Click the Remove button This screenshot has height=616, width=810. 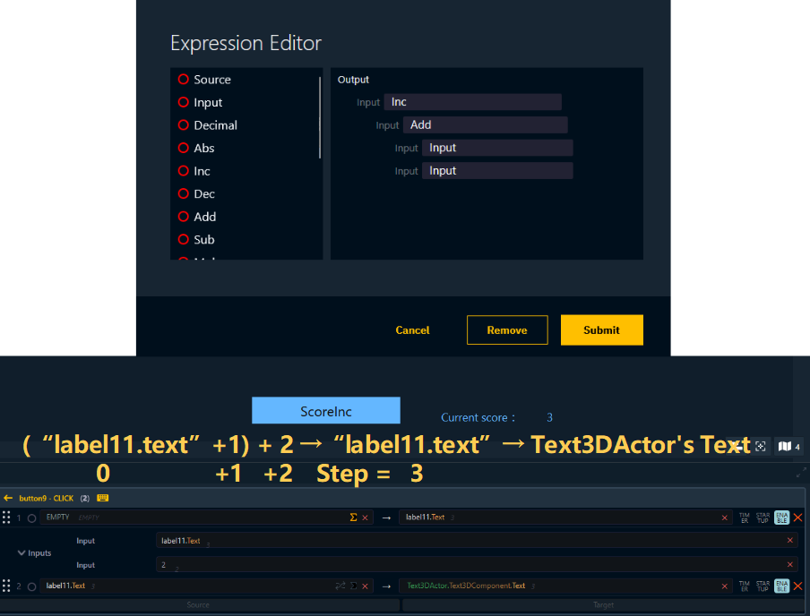506,330
